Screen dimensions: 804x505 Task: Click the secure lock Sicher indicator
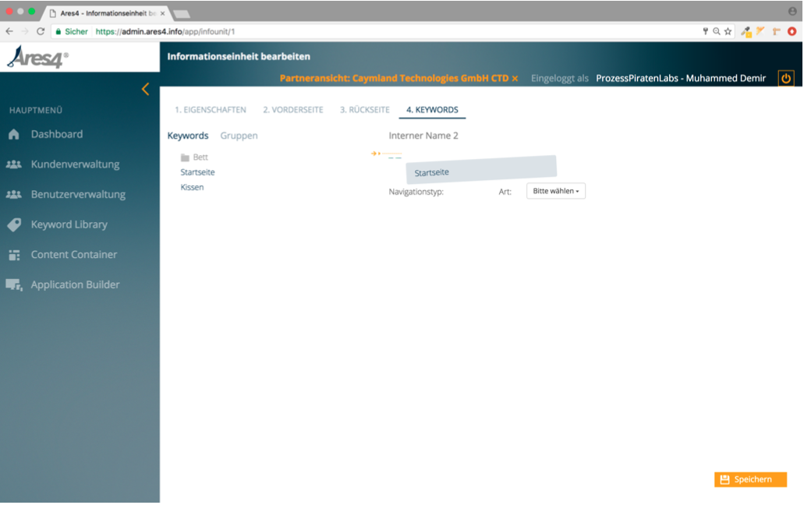(x=72, y=31)
